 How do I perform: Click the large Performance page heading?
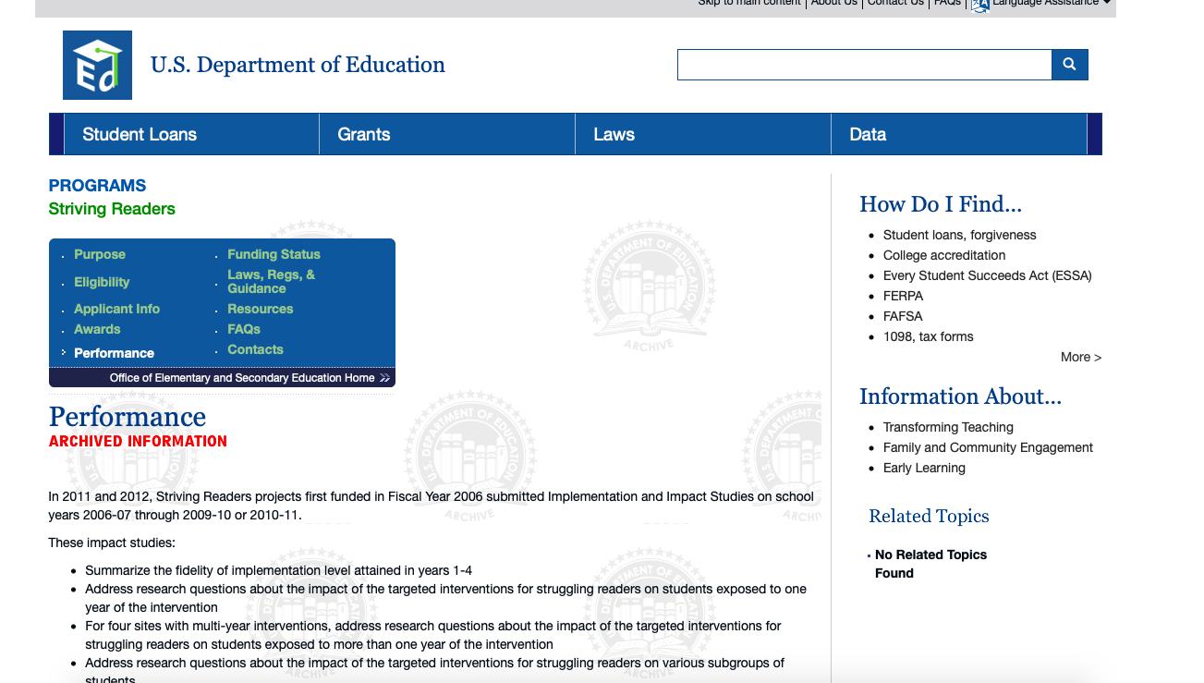click(128, 416)
